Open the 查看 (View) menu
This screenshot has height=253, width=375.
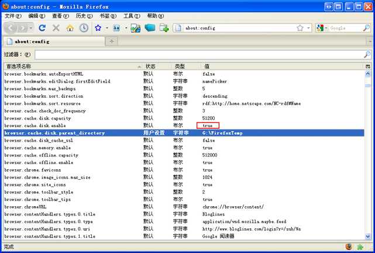coord(60,16)
